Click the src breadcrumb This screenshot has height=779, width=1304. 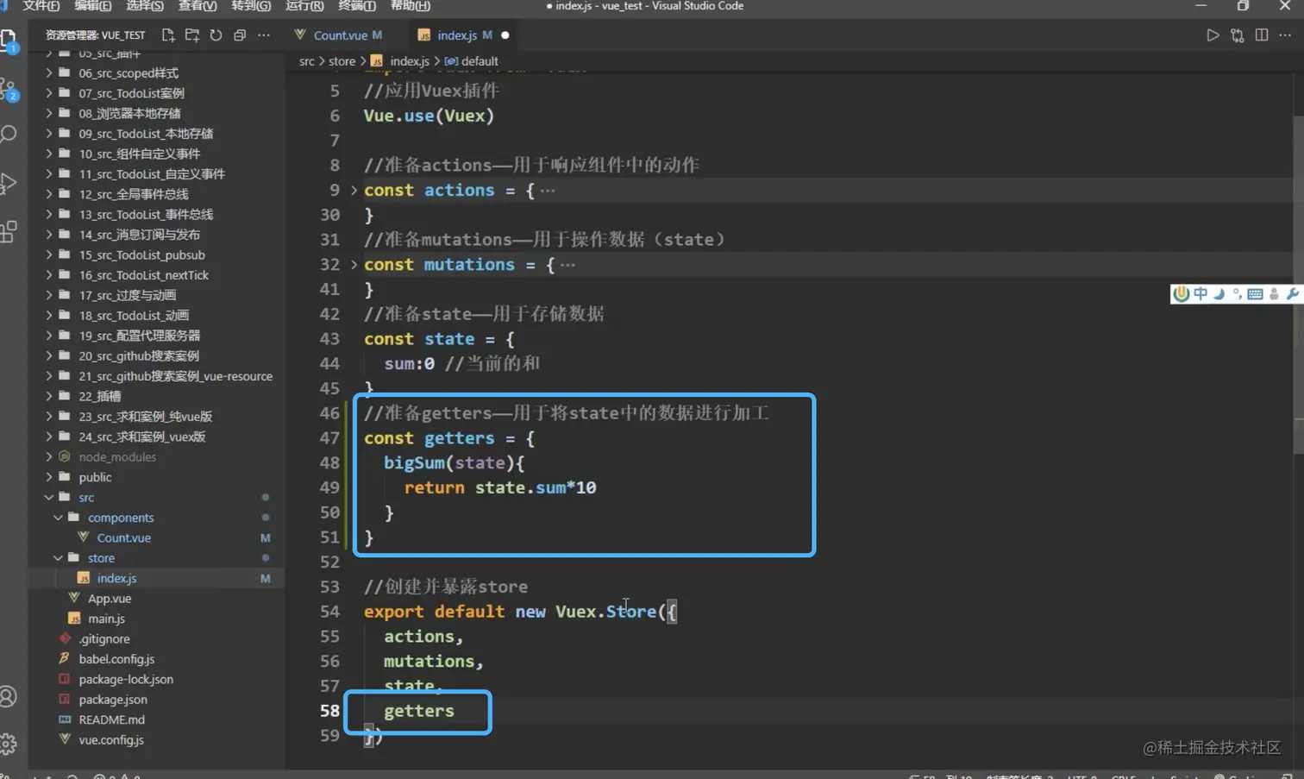pos(306,61)
